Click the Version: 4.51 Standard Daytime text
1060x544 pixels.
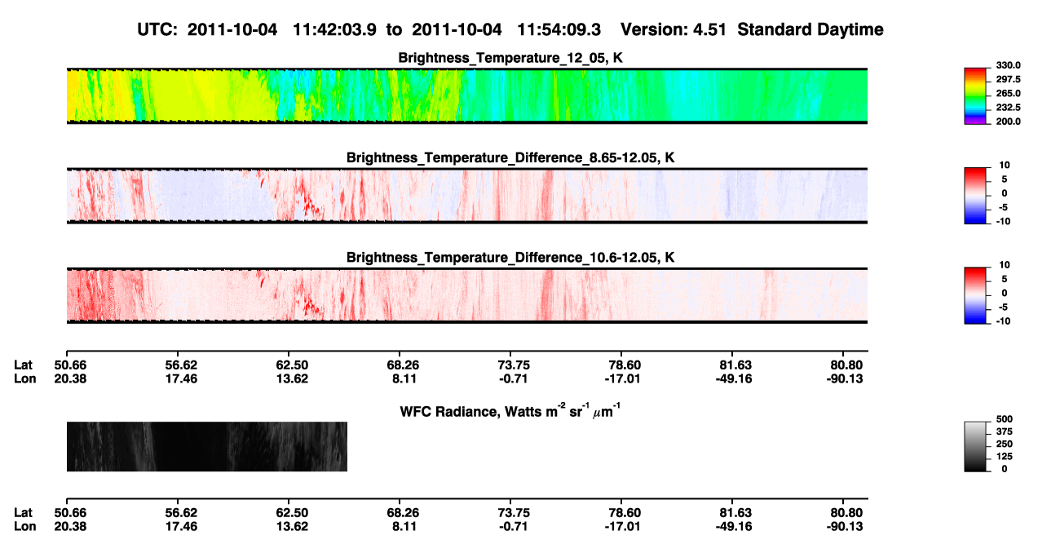click(752, 30)
